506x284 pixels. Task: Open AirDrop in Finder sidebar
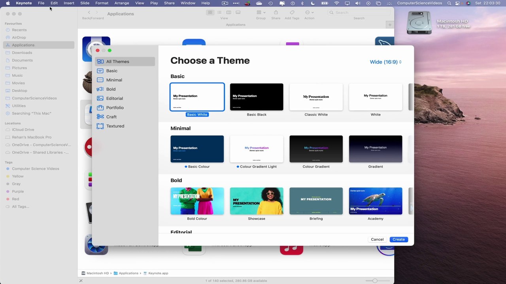(38, 37)
